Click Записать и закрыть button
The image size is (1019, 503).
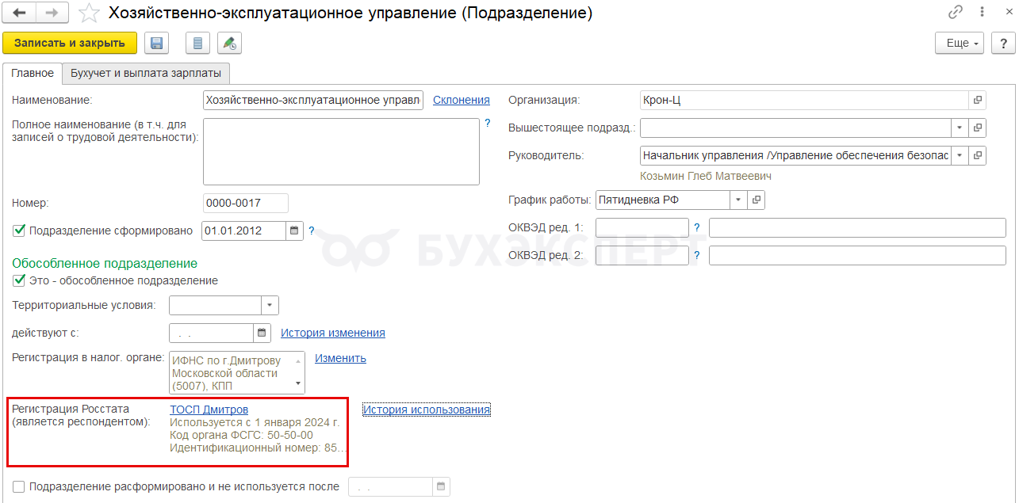coord(70,43)
